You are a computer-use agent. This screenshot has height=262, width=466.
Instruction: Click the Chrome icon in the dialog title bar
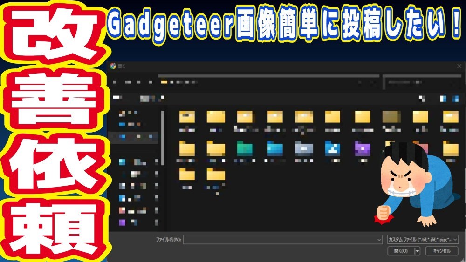[x=113, y=66]
